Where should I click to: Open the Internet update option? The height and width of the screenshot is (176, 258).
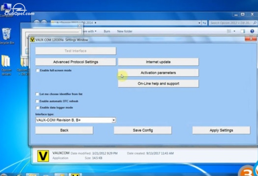pos(158,62)
